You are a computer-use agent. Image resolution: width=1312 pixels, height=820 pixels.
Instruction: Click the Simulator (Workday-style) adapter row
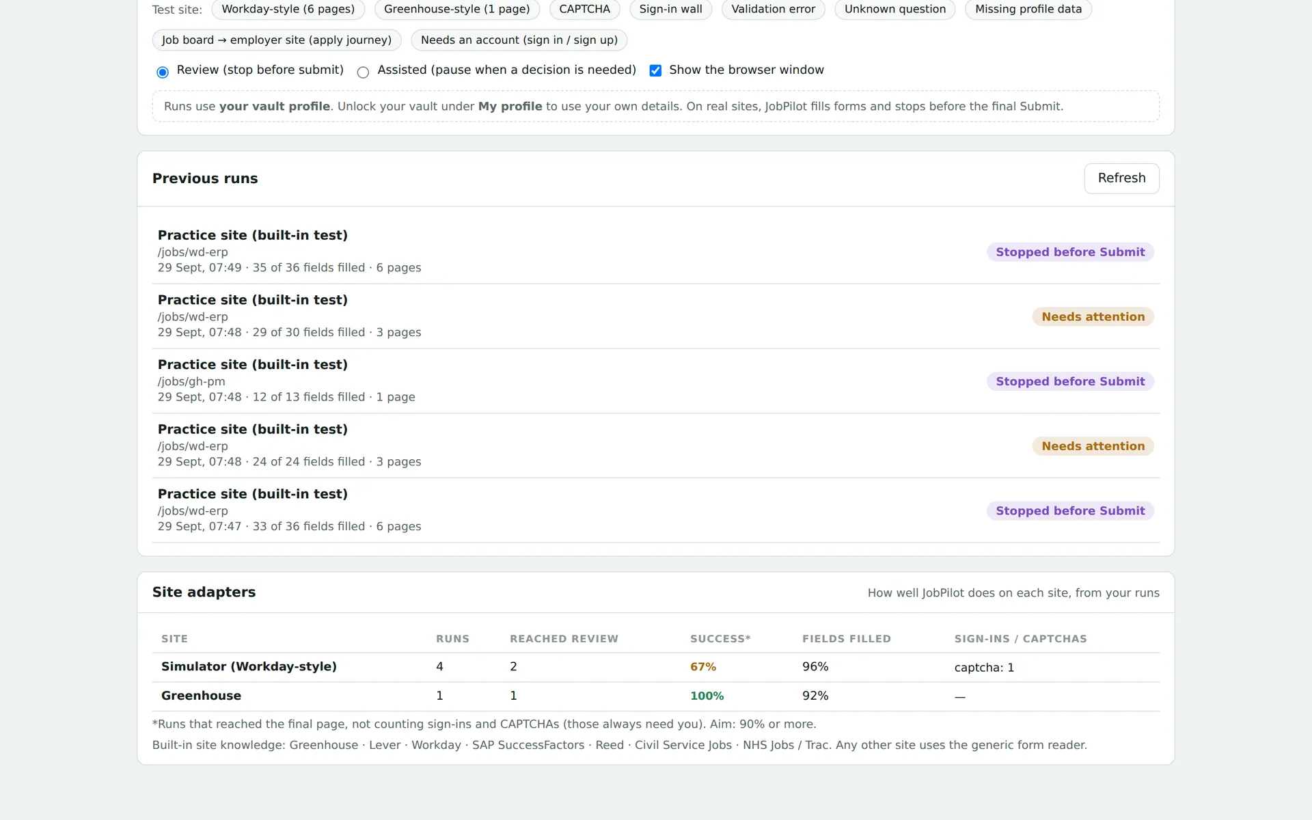point(655,667)
